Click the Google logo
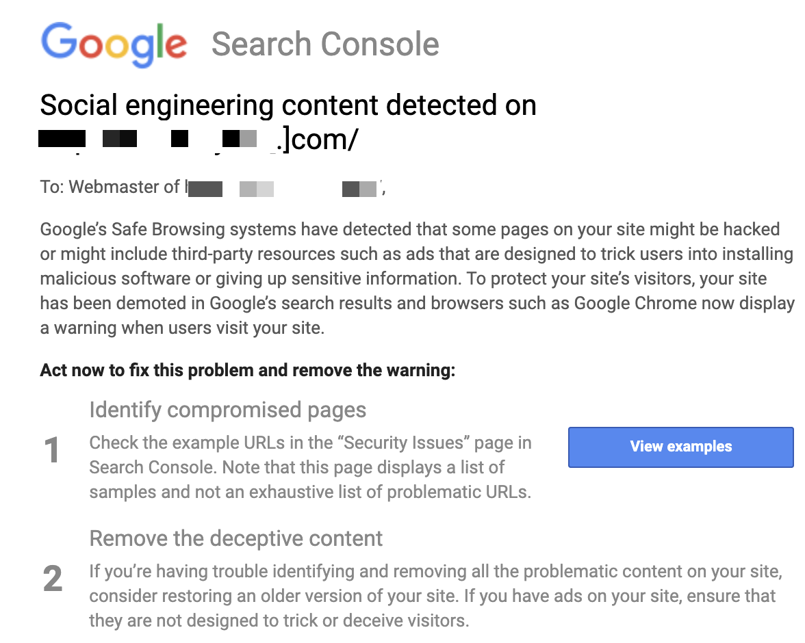This screenshot has height=643, width=805. coord(114,44)
